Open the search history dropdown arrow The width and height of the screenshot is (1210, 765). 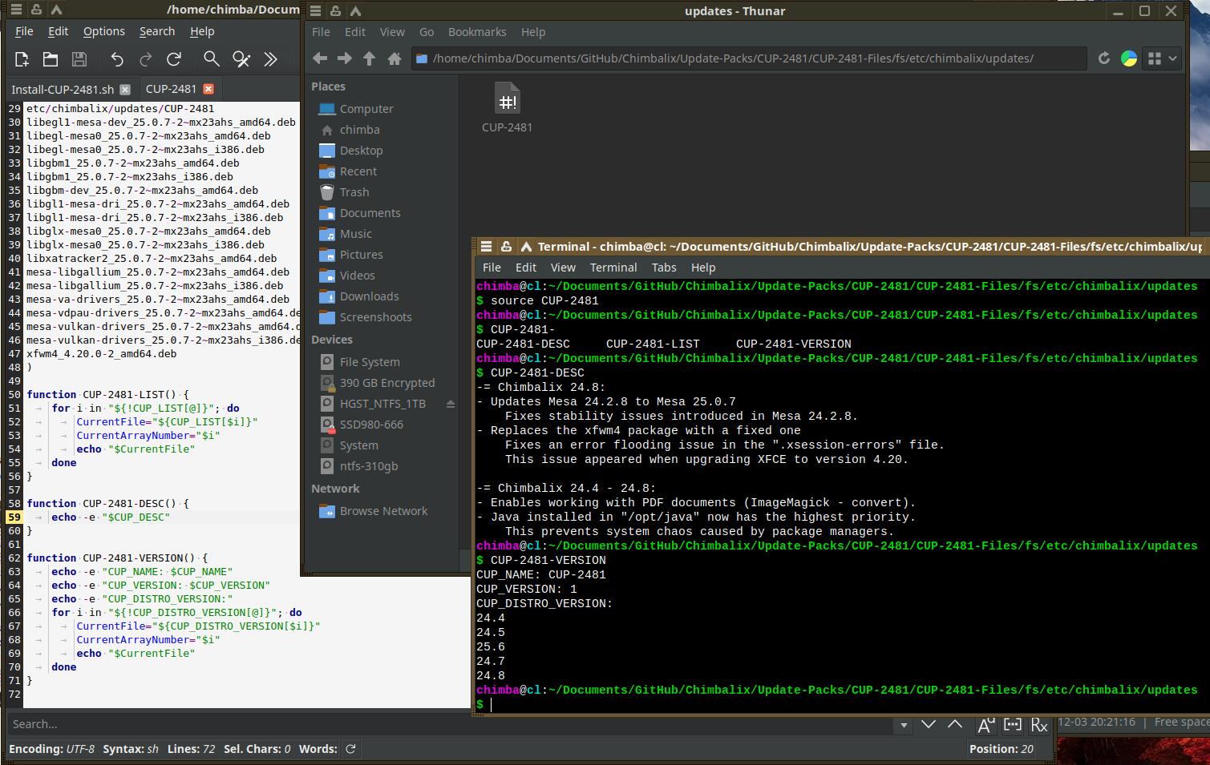click(904, 725)
